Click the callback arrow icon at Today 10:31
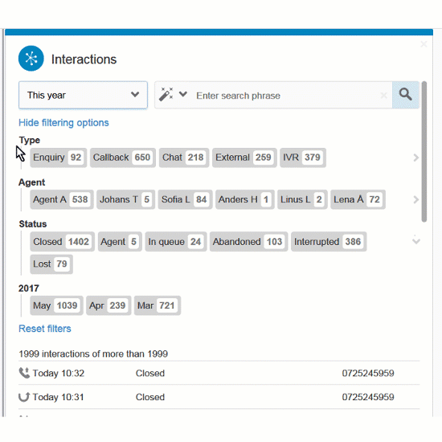 pyautogui.click(x=24, y=397)
